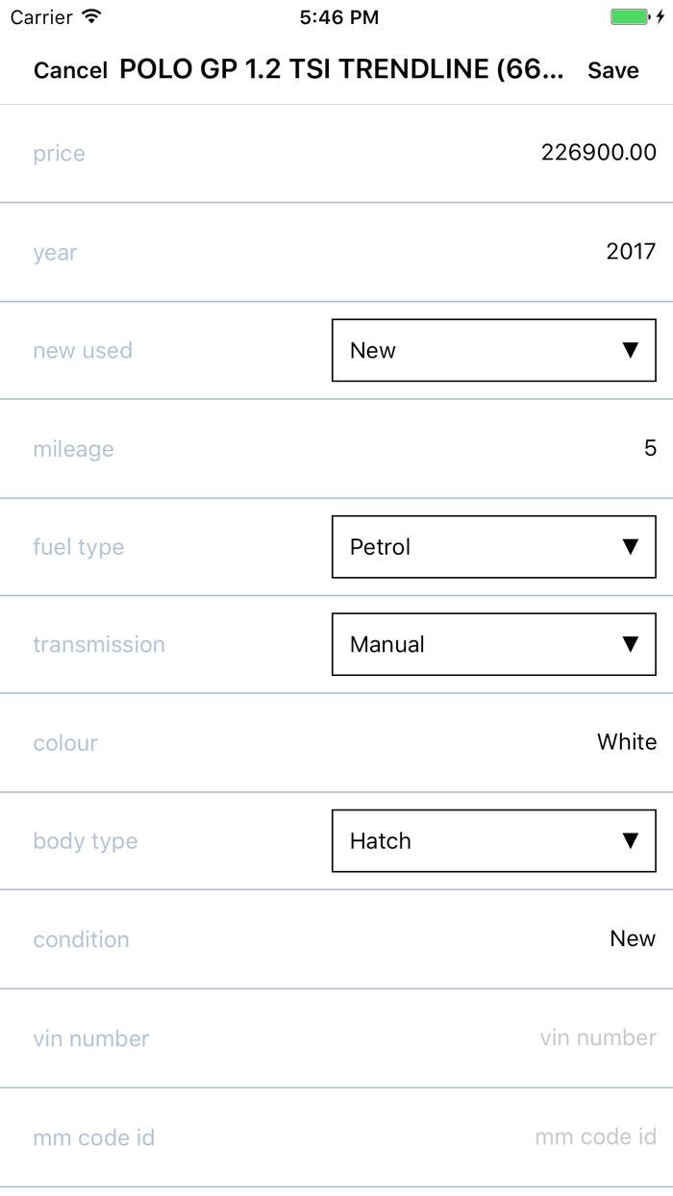
Task: Click the arrow icon beside Petrol
Action: tap(631, 547)
